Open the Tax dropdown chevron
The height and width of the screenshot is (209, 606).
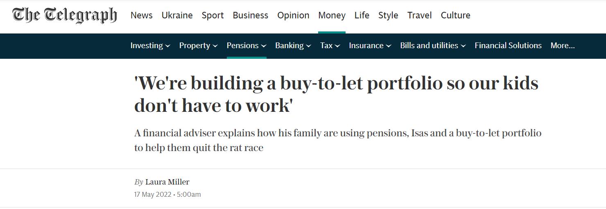click(x=337, y=46)
